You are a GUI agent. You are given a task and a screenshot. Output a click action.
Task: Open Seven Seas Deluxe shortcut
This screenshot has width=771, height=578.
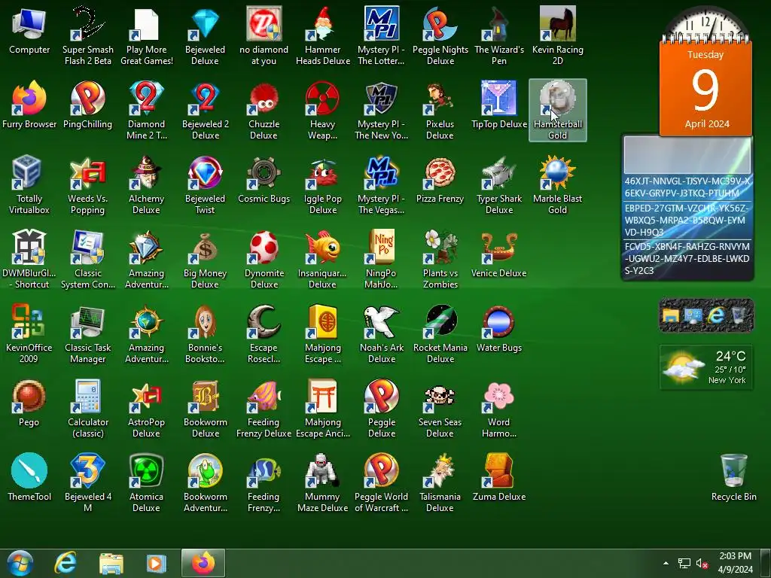[x=440, y=408]
